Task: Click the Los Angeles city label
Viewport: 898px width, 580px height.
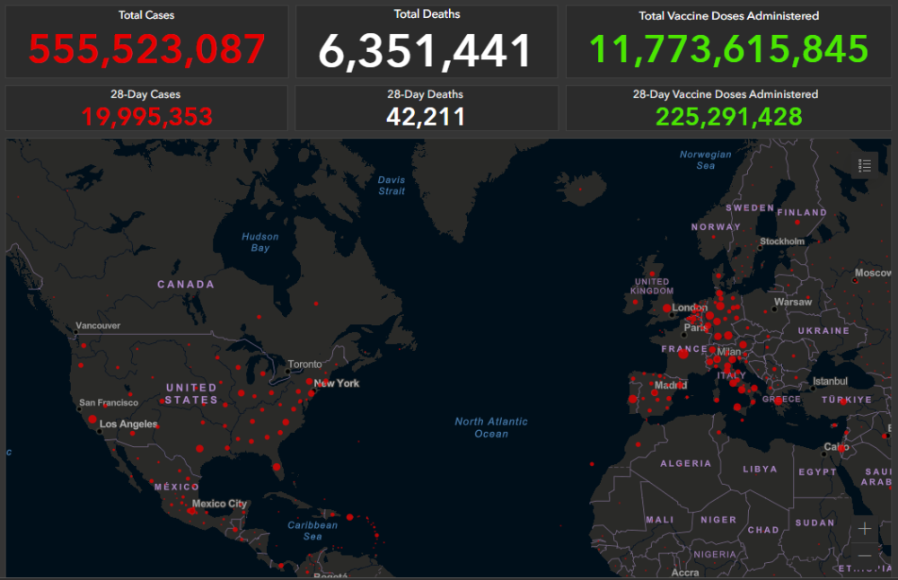Action: [x=128, y=424]
